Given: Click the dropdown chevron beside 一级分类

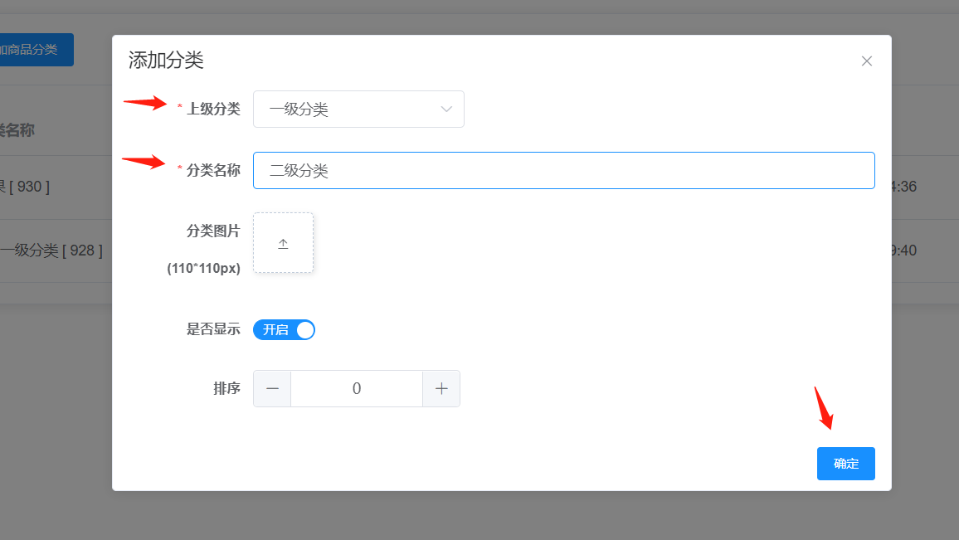Looking at the screenshot, I should (x=447, y=109).
